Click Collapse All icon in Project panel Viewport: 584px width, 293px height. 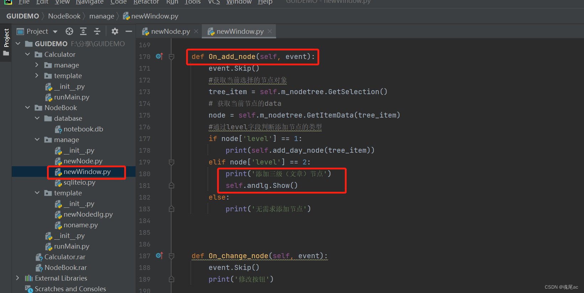coord(97,31)
